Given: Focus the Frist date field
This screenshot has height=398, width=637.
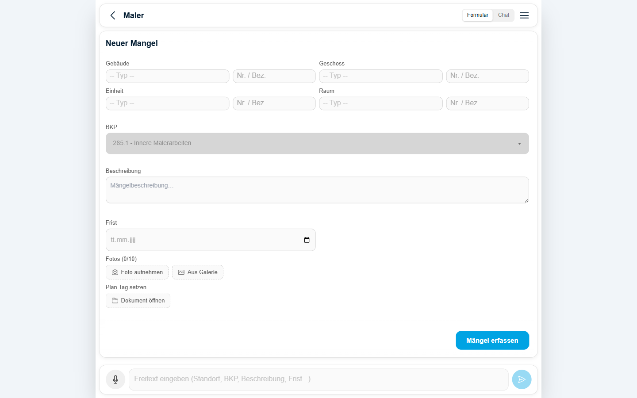Looking at the screenshot, I should (x=211, y=240).
